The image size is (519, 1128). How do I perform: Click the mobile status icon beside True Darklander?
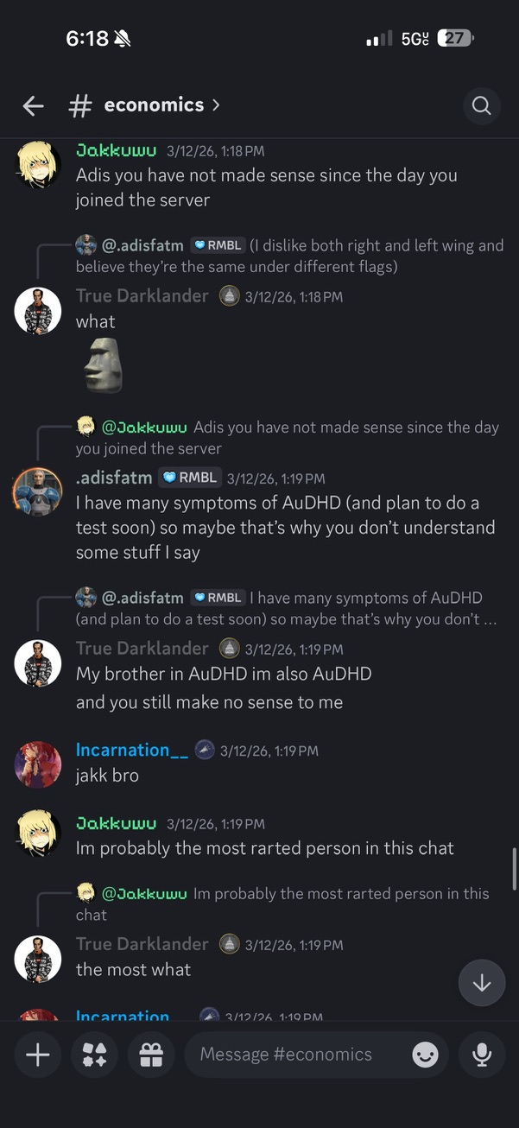tap(229, 296)
